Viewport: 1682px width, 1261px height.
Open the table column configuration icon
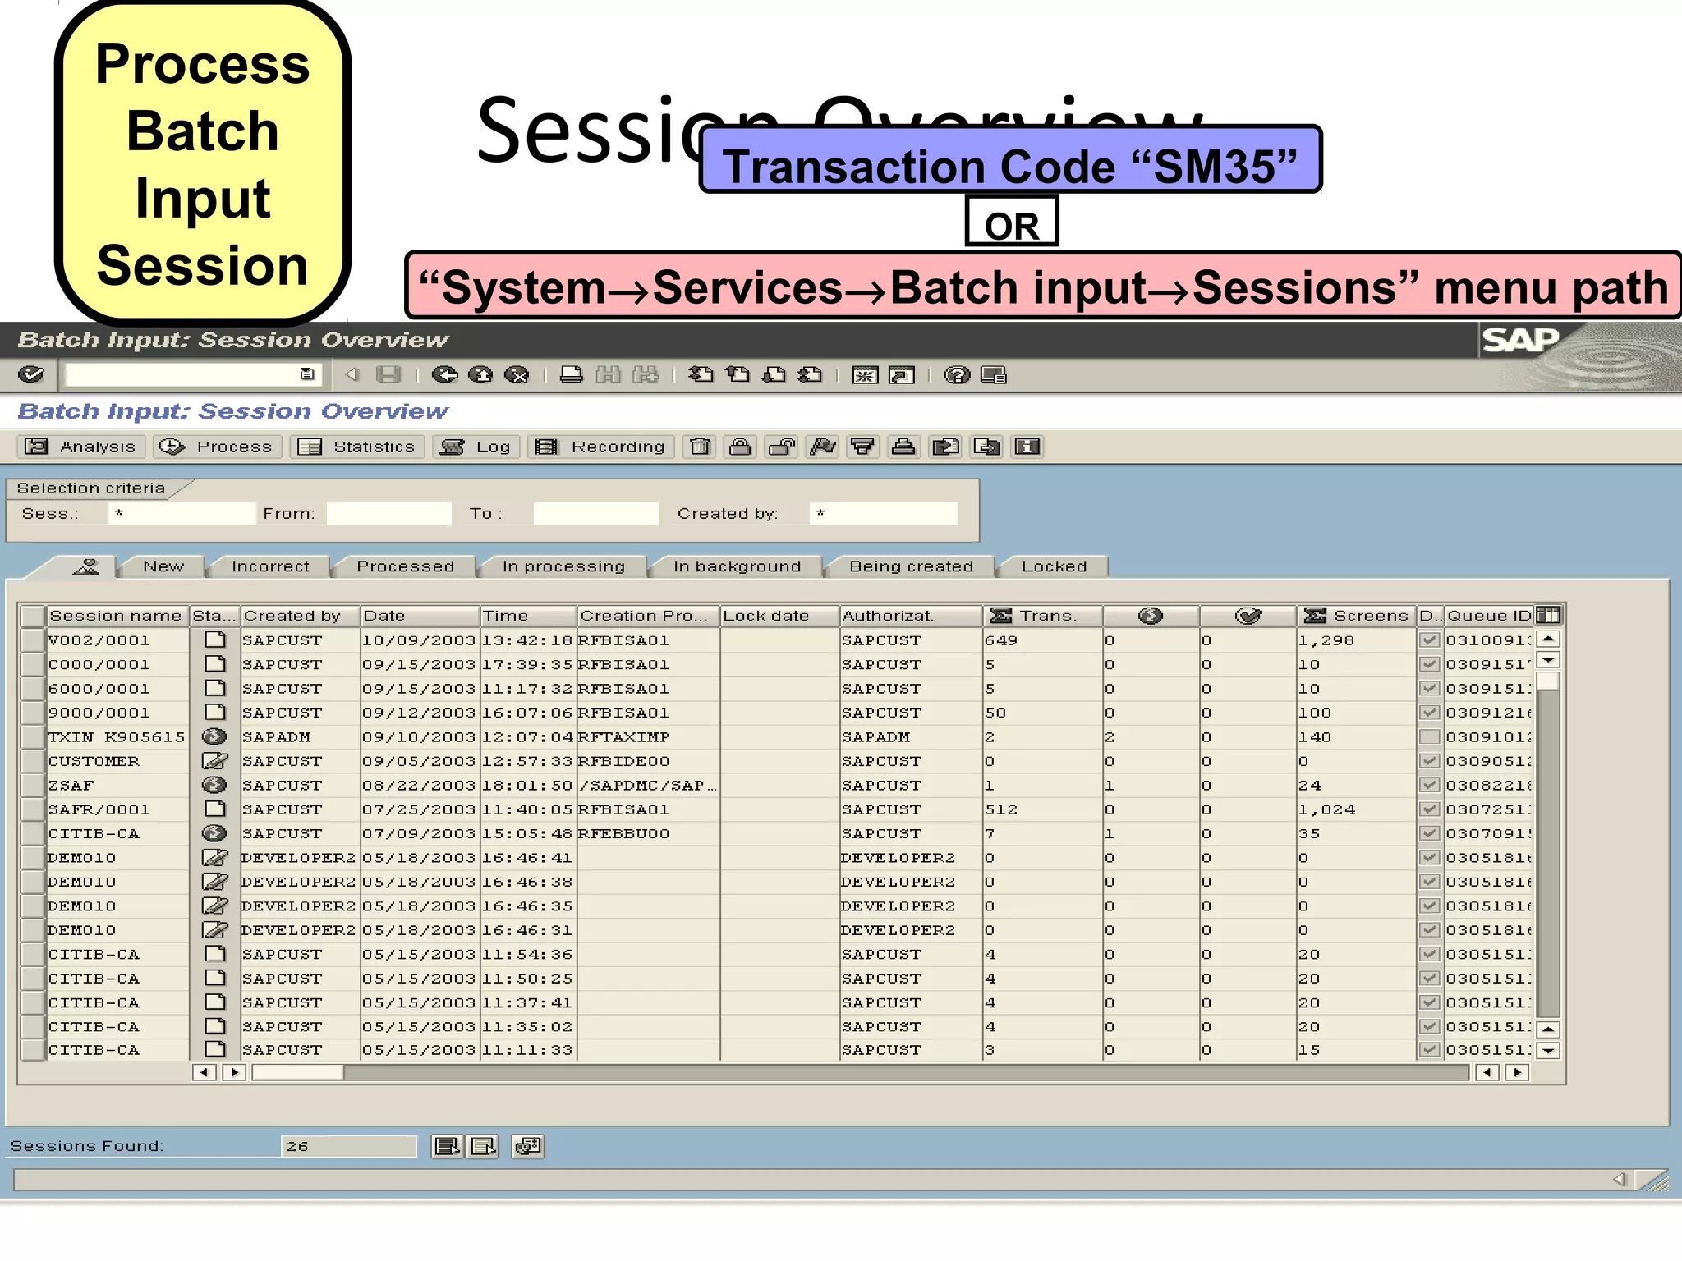[1548, 615]
